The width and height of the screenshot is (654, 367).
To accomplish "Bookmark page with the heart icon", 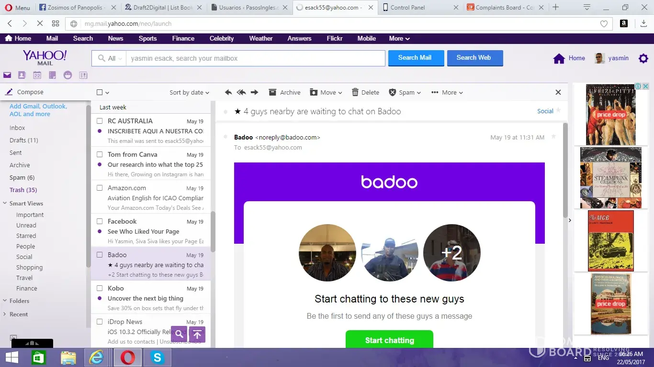I will click(604, 24).
